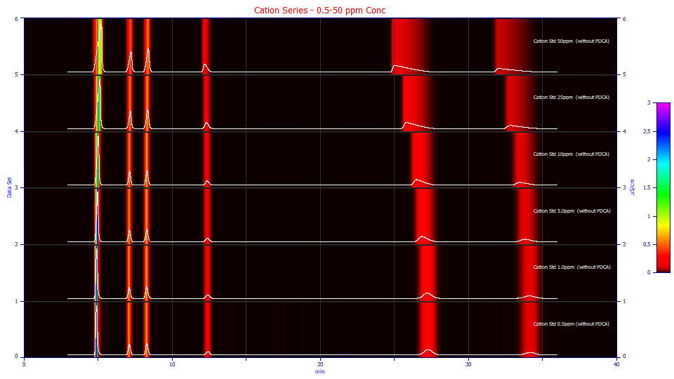Click the Data Set y-axis label
The height and width of the screenshot is (379, 674).
(x=9, y=187)
